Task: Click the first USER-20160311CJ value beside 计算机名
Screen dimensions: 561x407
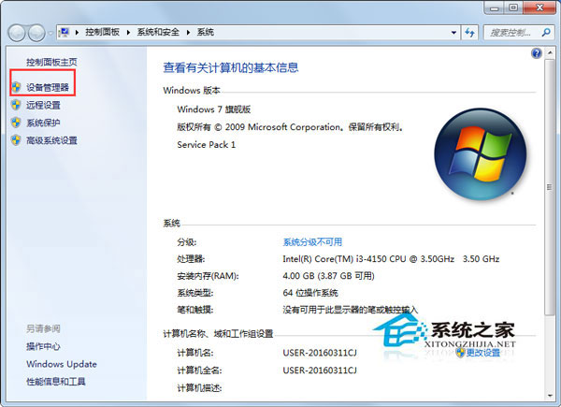Action: click(x=320, y=353)
